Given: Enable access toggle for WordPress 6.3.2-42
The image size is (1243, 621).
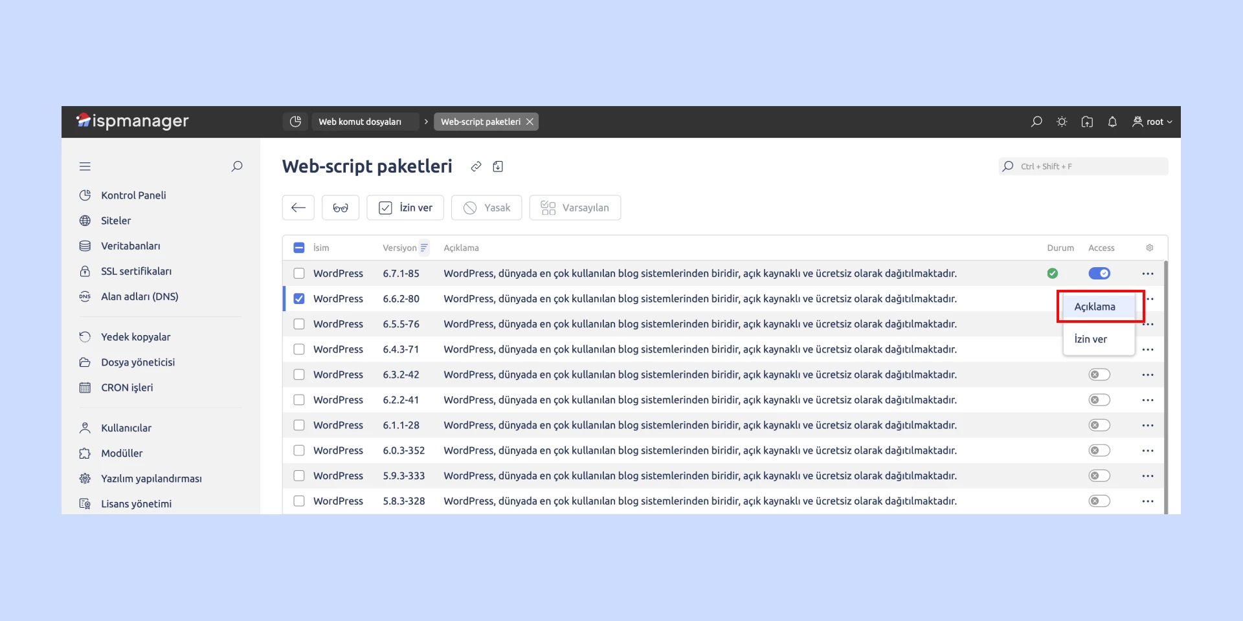Looking at the screenshot, I should click(1099, 375).
